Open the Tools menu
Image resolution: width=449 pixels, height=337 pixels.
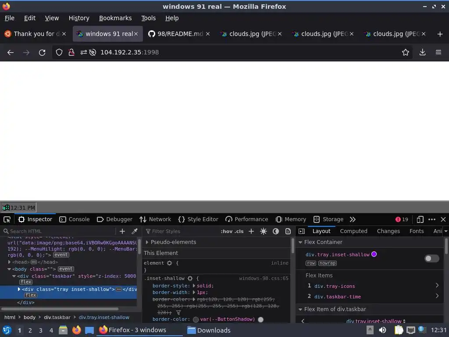click(x=148, y=18)
